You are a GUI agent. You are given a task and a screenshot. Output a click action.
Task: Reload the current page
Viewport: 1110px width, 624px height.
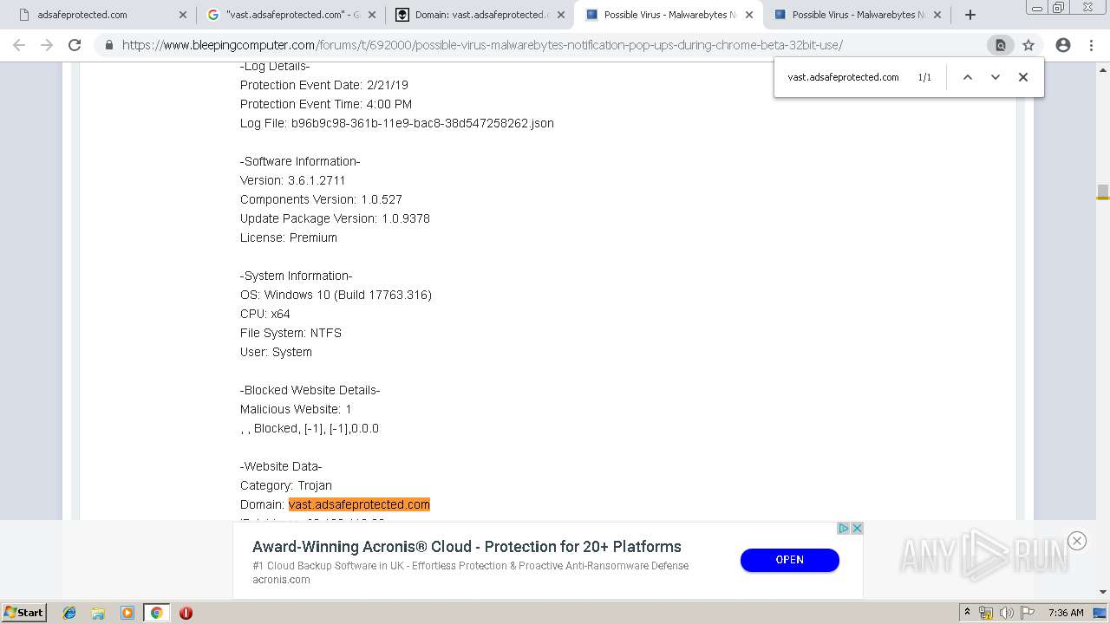(x=75, y=45)
